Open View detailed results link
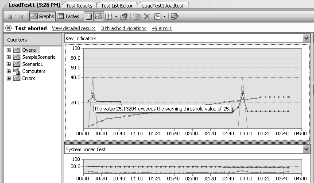Screen dimensions: 314x183 pyautogui.click(x=74, y=28)
